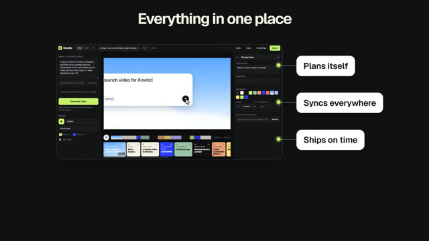Pick the sage green background swatch

pyautogui.click(x=255, y=93)
